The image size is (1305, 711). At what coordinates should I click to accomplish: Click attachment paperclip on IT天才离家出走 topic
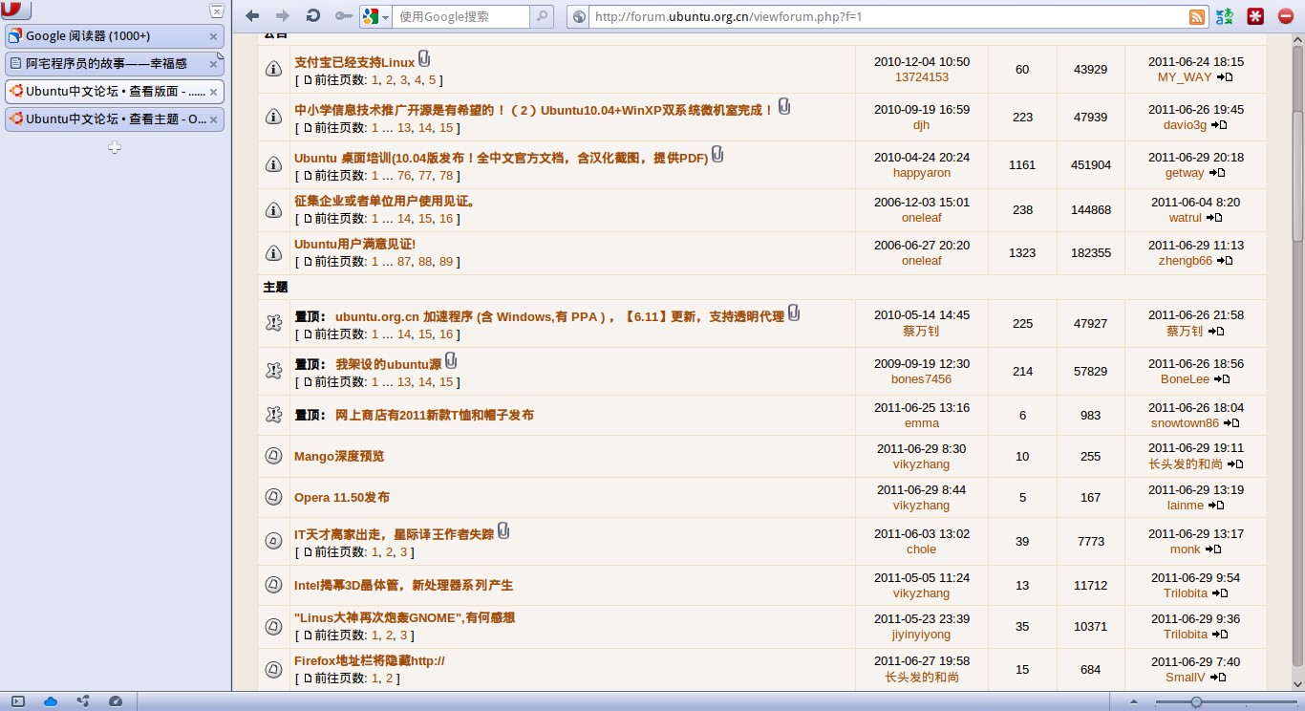pyautogui.click(x=503, y=530)
